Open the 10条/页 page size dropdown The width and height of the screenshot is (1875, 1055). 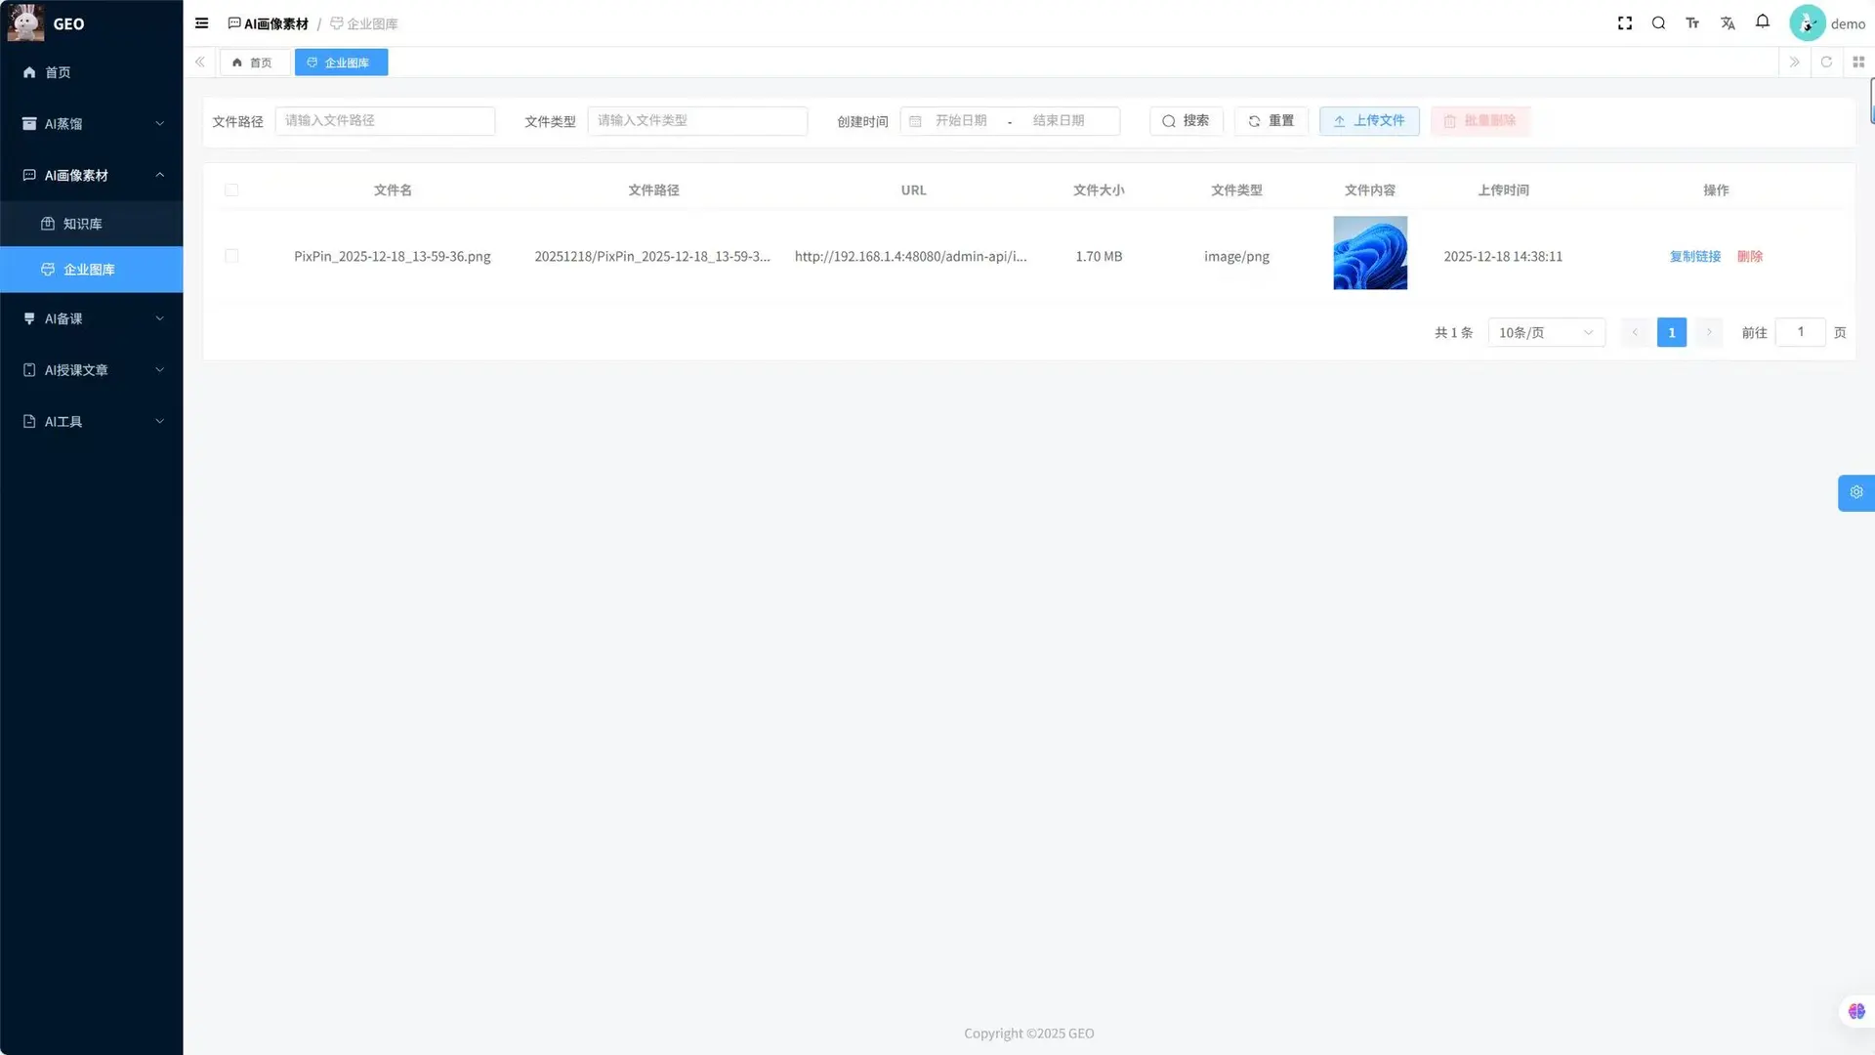click(x=1546, y=333)
